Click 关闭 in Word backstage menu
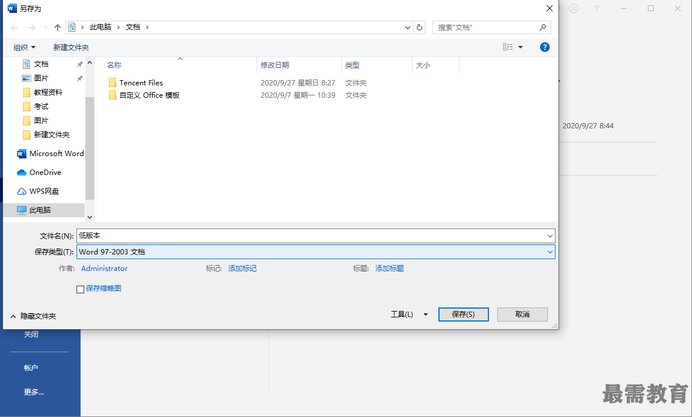 click(31, 335)
